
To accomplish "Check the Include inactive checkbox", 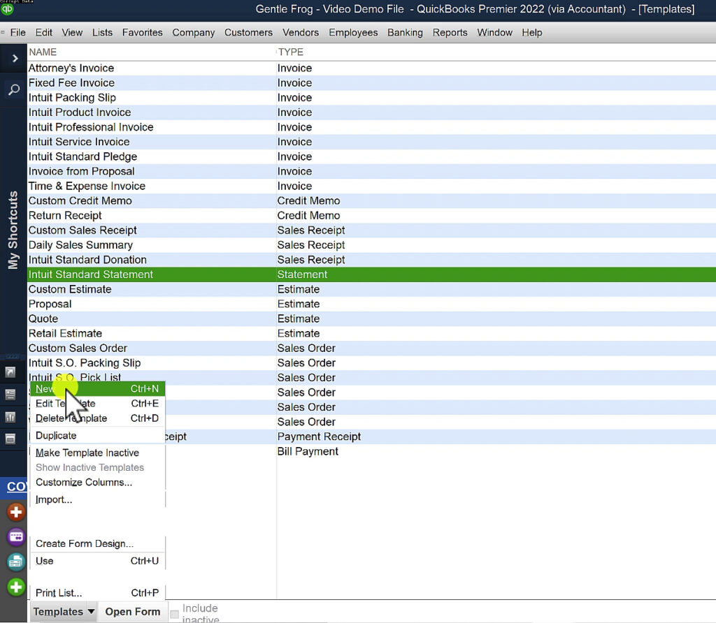I will pos(173,613).
